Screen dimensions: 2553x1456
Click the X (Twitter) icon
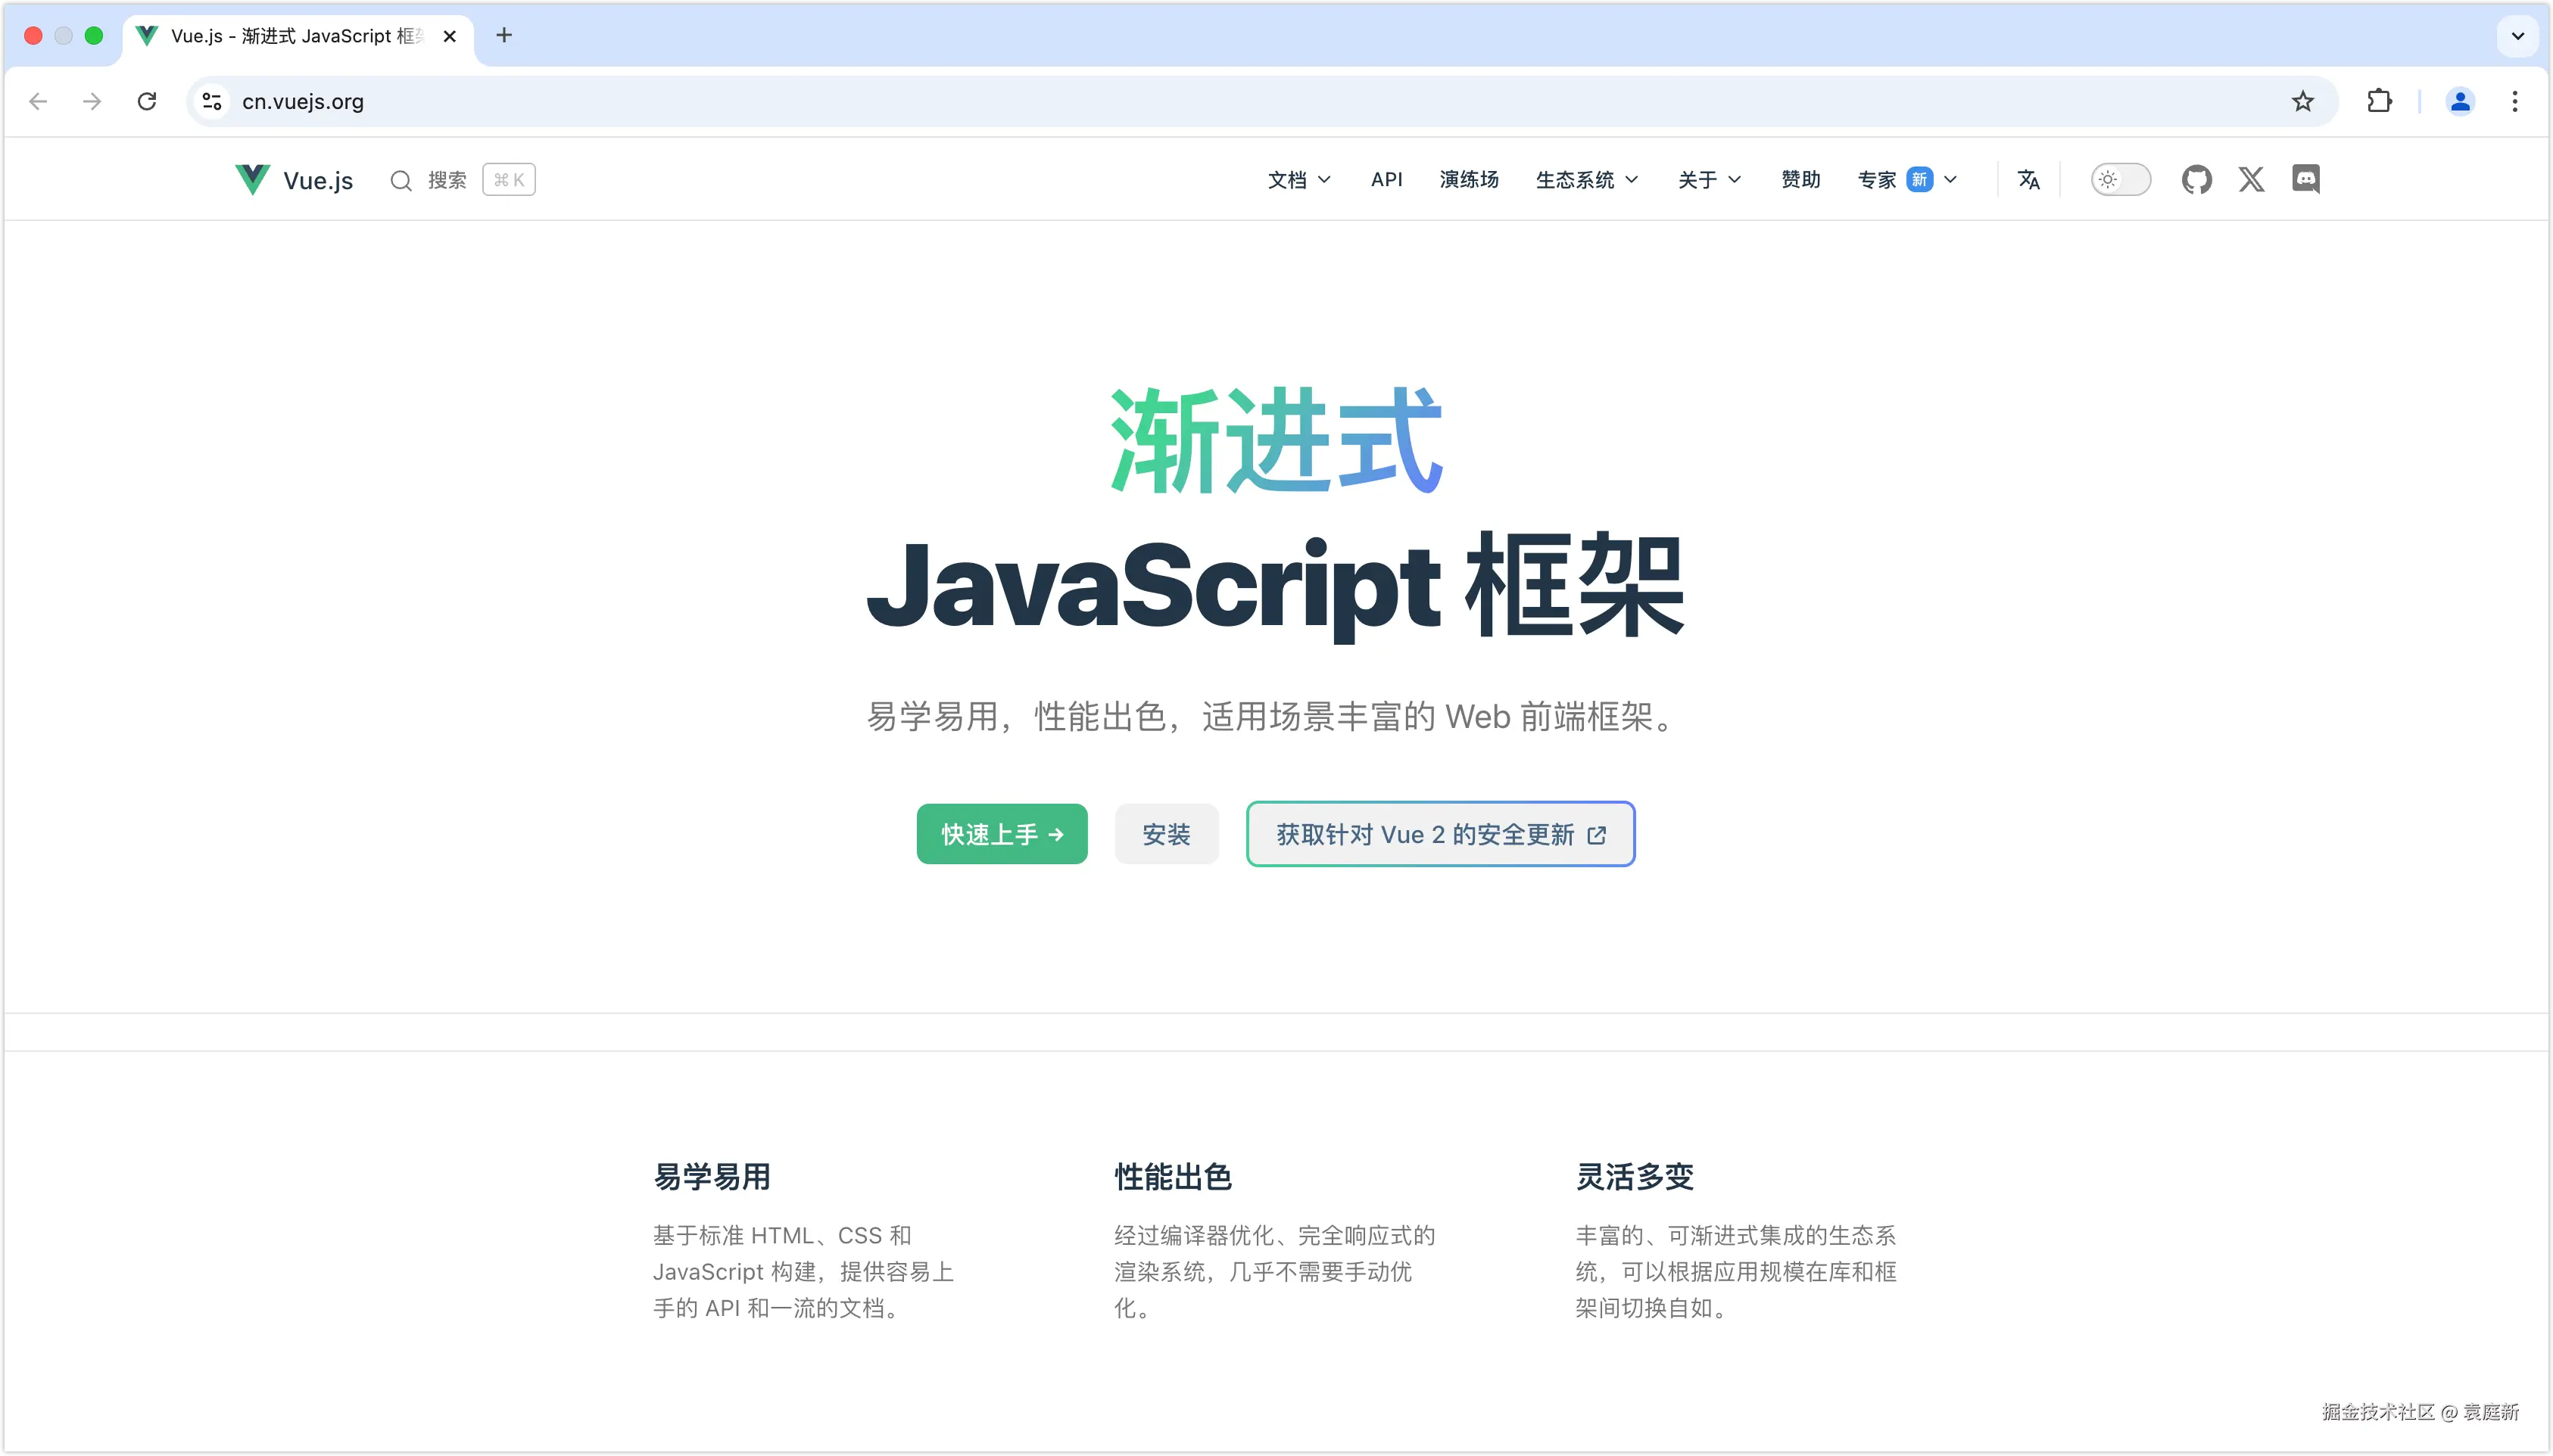tap(2251, 180)
